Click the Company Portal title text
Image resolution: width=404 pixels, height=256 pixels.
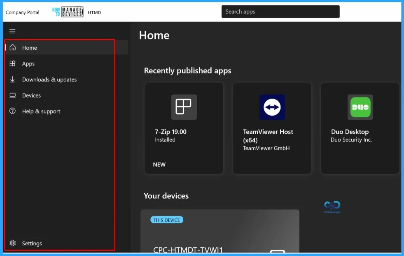[22, 12]
